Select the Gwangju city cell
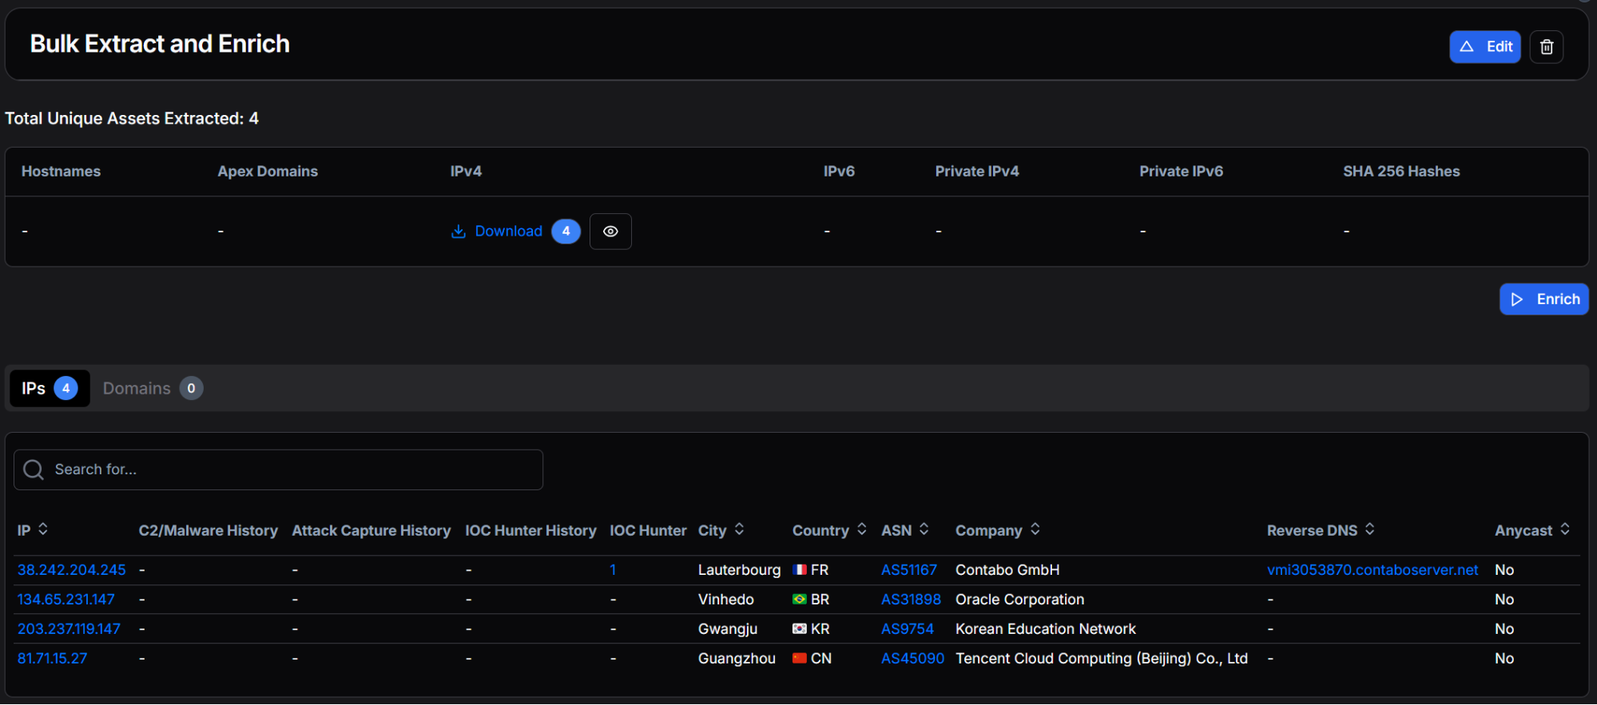This screenshot has height=705, width=1597. [728, 629]
